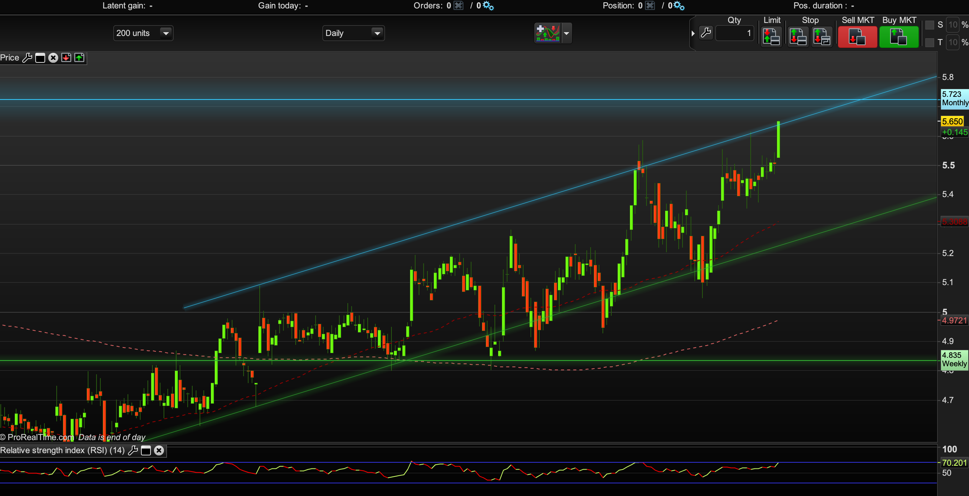Click the green buy-arrow icon in the Price panel
969x496 pixels.
click(x=79, y=58)
